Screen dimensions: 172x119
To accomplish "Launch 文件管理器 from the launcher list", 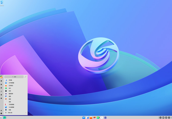I will pyautogui.click(x=15, y=83).
